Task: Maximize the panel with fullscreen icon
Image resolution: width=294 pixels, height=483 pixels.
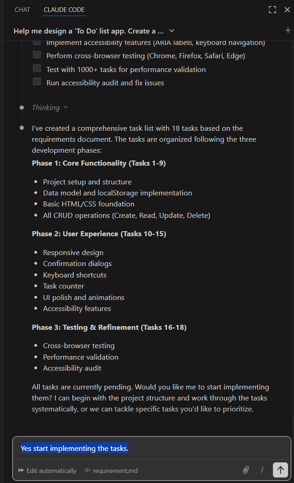Action: click(272, 10)
